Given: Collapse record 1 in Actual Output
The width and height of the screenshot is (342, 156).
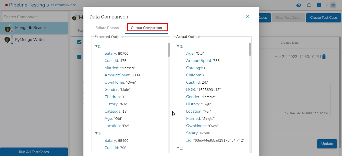Looking at the screenshot, I should (178, 148).
